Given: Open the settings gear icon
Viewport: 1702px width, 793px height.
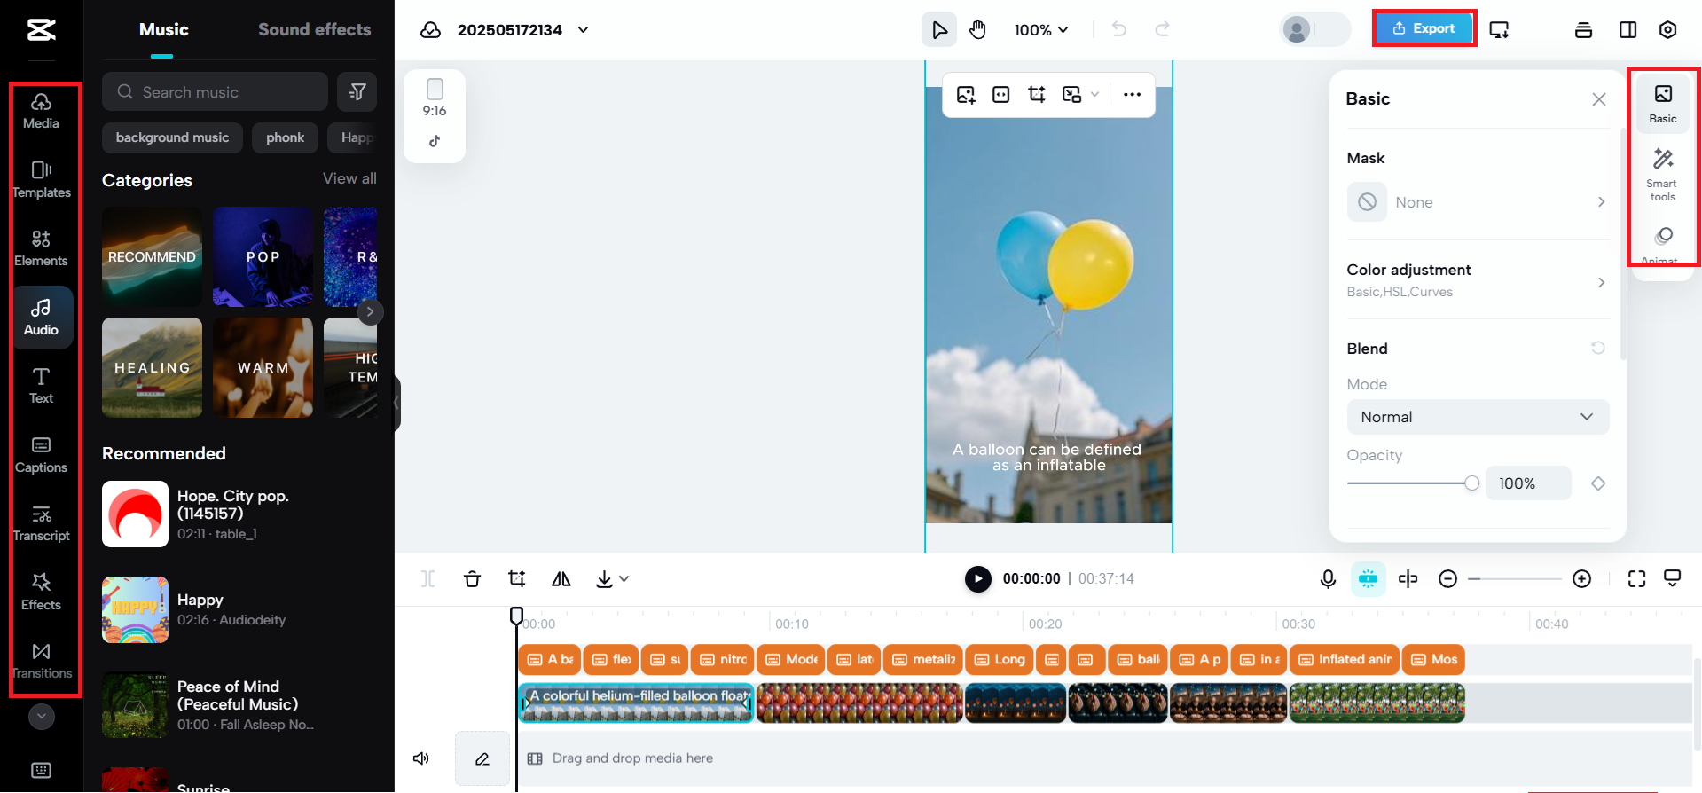Looking at the screenshot, I should point(1667,30).
